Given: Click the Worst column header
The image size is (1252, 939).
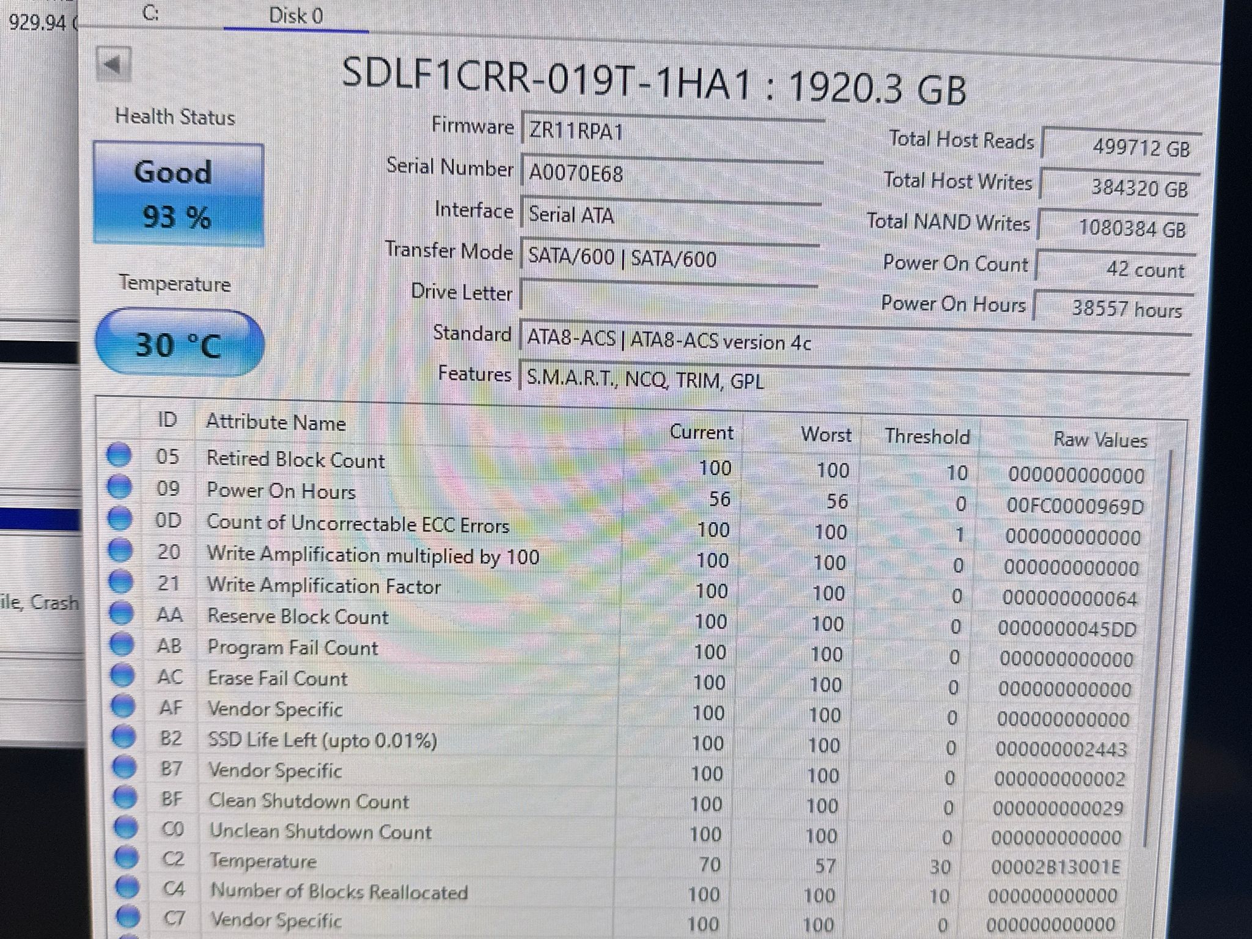Looking at the screenshot, I should (826, 435).
